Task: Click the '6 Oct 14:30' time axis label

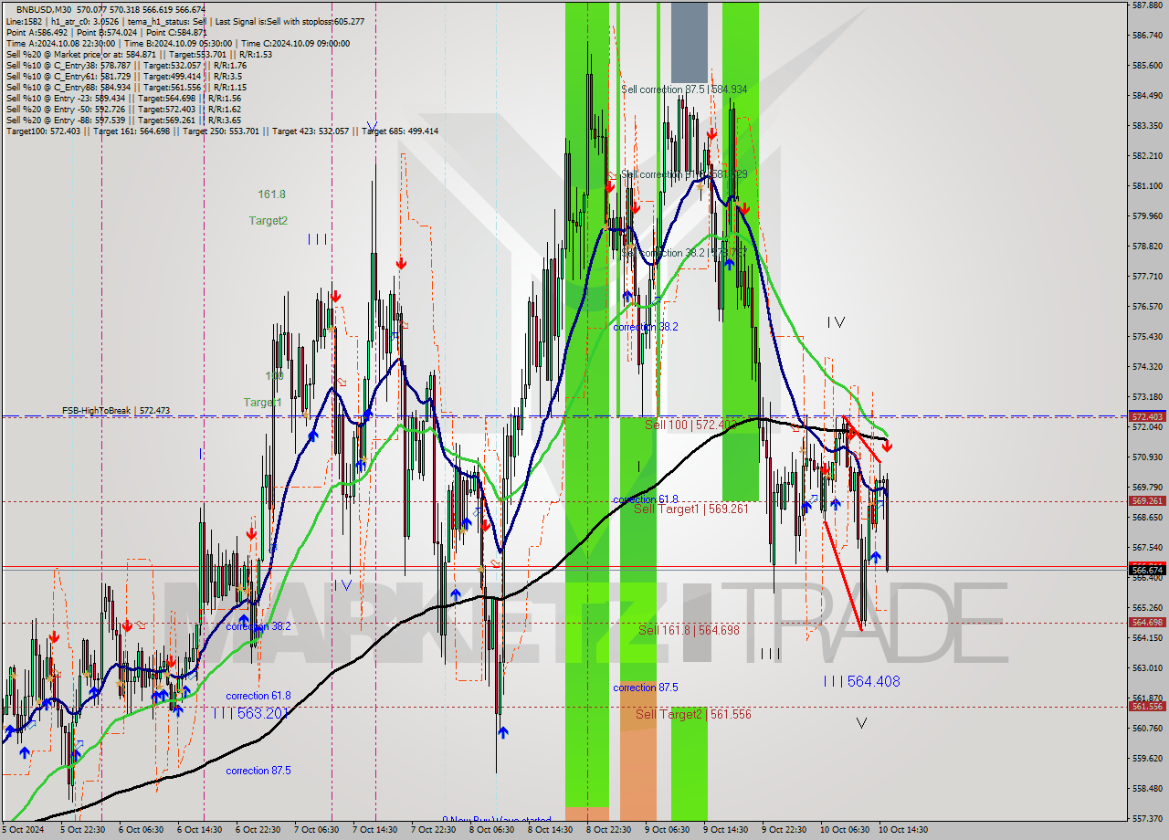Action: pos(200,830)
